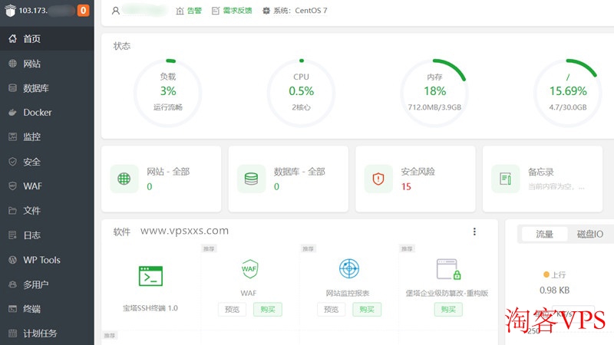Click the log document icon beside 日志
This screenshot has height=345, width=614.
click(x=12, y=235)
